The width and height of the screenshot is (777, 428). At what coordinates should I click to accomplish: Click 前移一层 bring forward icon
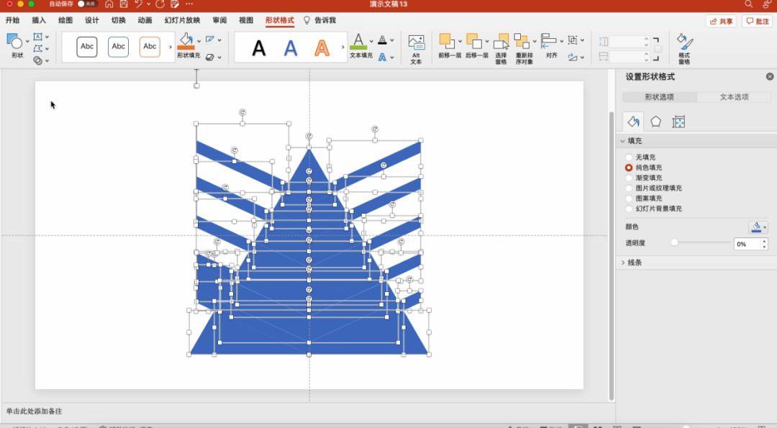coord(446,41)
